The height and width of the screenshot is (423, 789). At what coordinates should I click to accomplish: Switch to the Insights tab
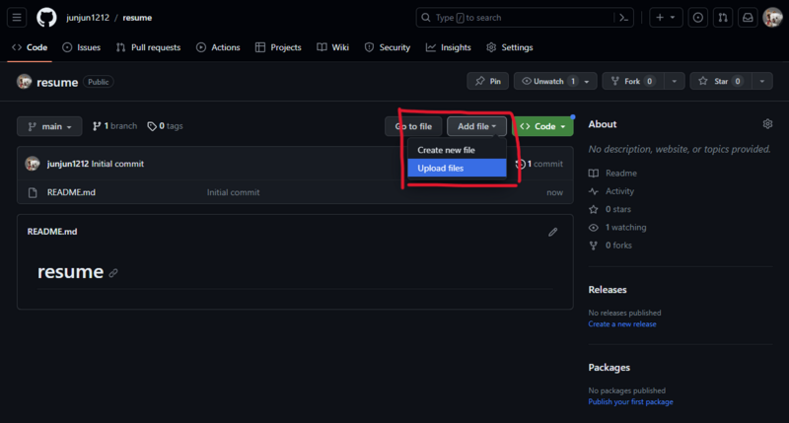pos(449,47)
